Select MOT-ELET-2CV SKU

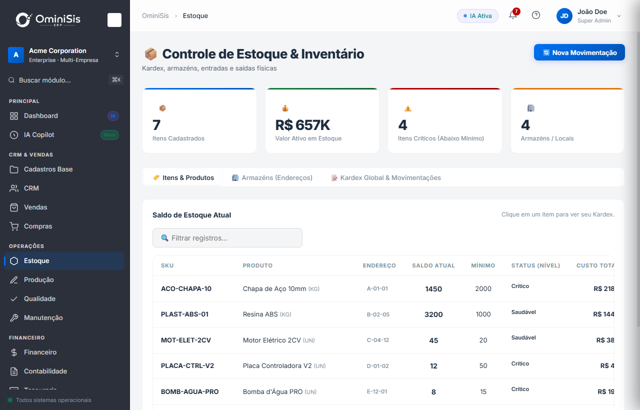186,340
